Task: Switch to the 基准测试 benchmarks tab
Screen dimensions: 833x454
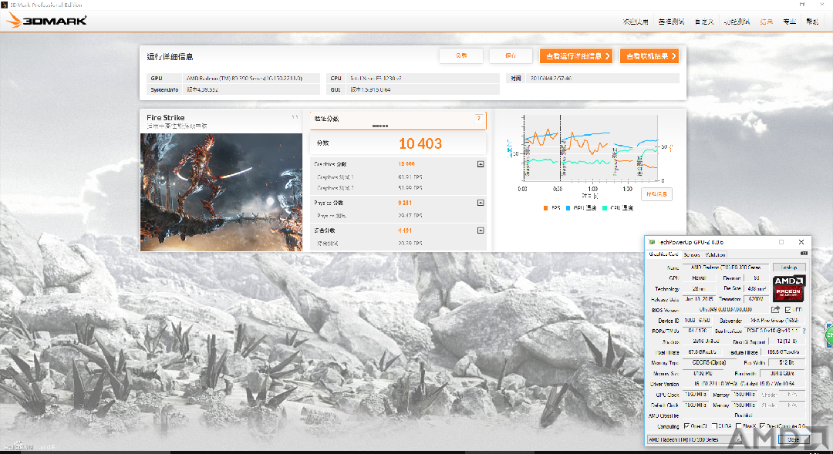Action: (x=671, y=22)
